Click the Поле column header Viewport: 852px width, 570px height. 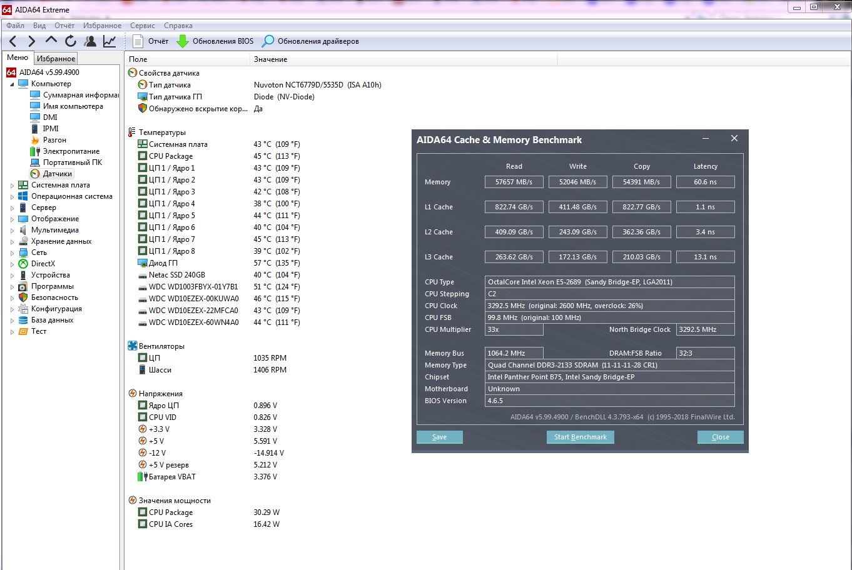click(188, 59)
